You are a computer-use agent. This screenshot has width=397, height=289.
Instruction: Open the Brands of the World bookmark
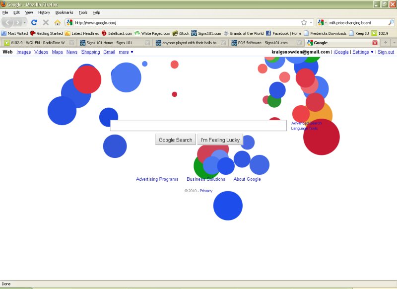[x=244, y=33]
